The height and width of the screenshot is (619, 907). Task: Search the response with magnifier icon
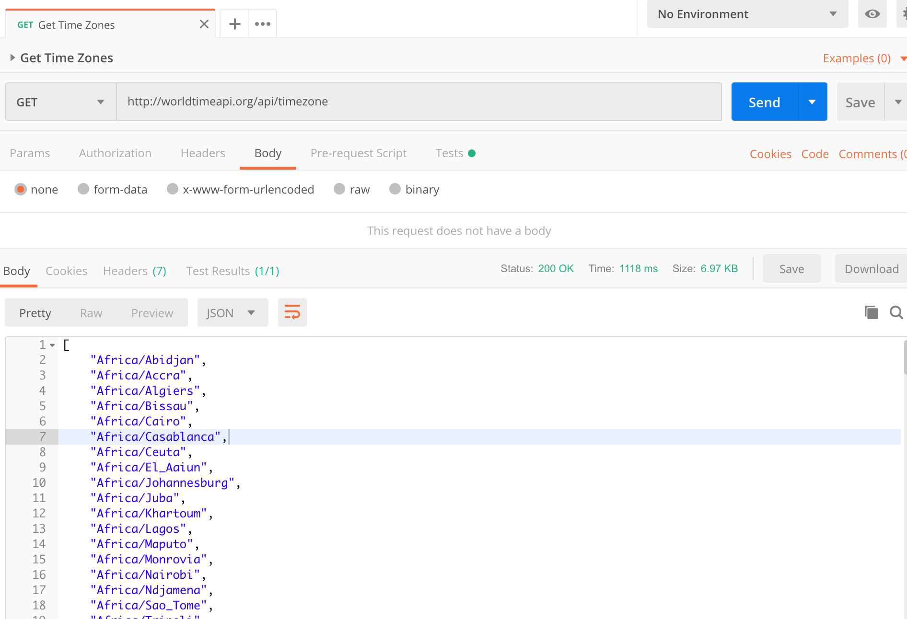(896, 312)
